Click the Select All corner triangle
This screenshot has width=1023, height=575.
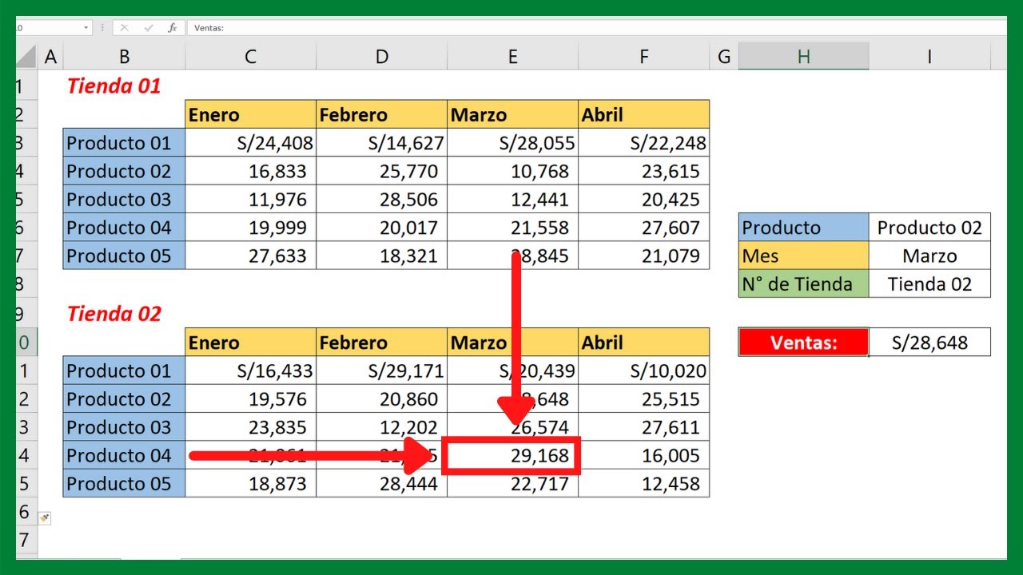click(26, 57)
